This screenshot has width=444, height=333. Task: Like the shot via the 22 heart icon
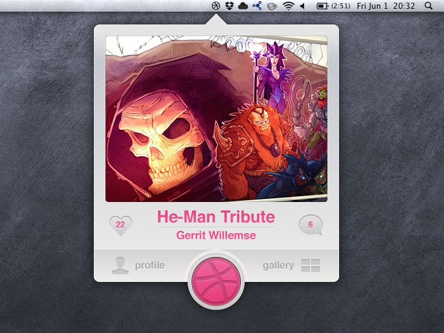point(120,225)
